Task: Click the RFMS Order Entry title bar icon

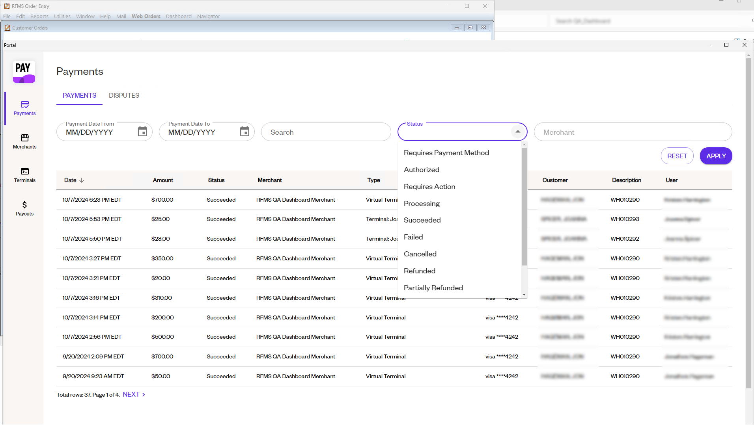Action: point(6,6)
